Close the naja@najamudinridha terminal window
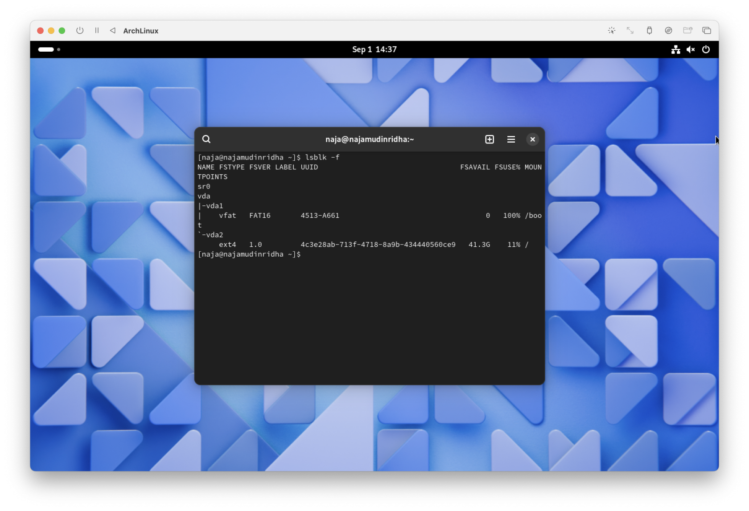The image size is (749, 511). pyautogui.click(x=532, y=139)
